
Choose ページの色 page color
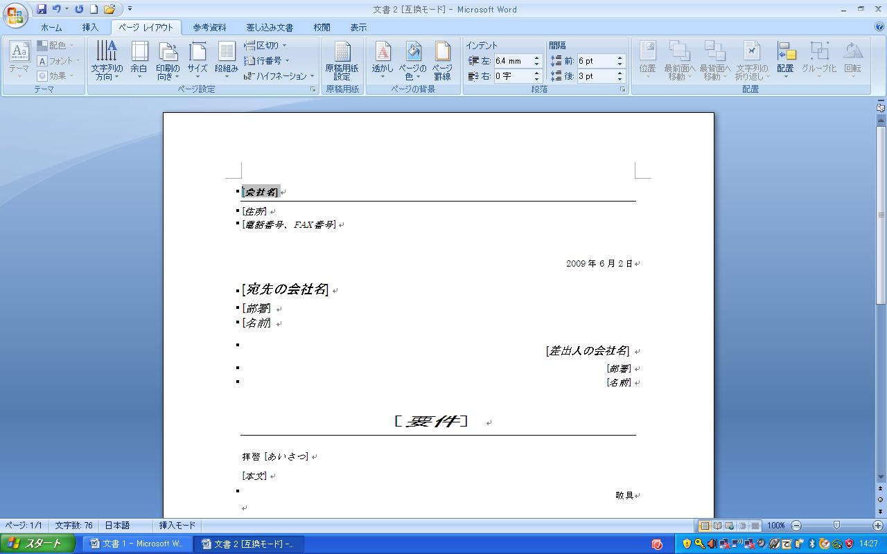click(413, 60)
